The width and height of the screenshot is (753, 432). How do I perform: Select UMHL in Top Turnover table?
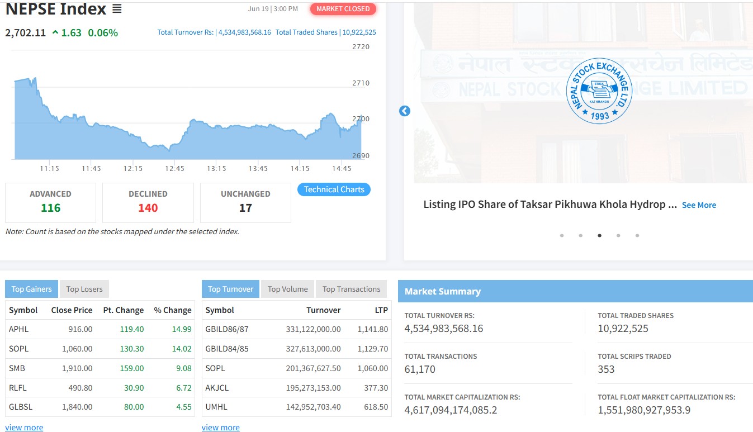click(x=216, y=407)
